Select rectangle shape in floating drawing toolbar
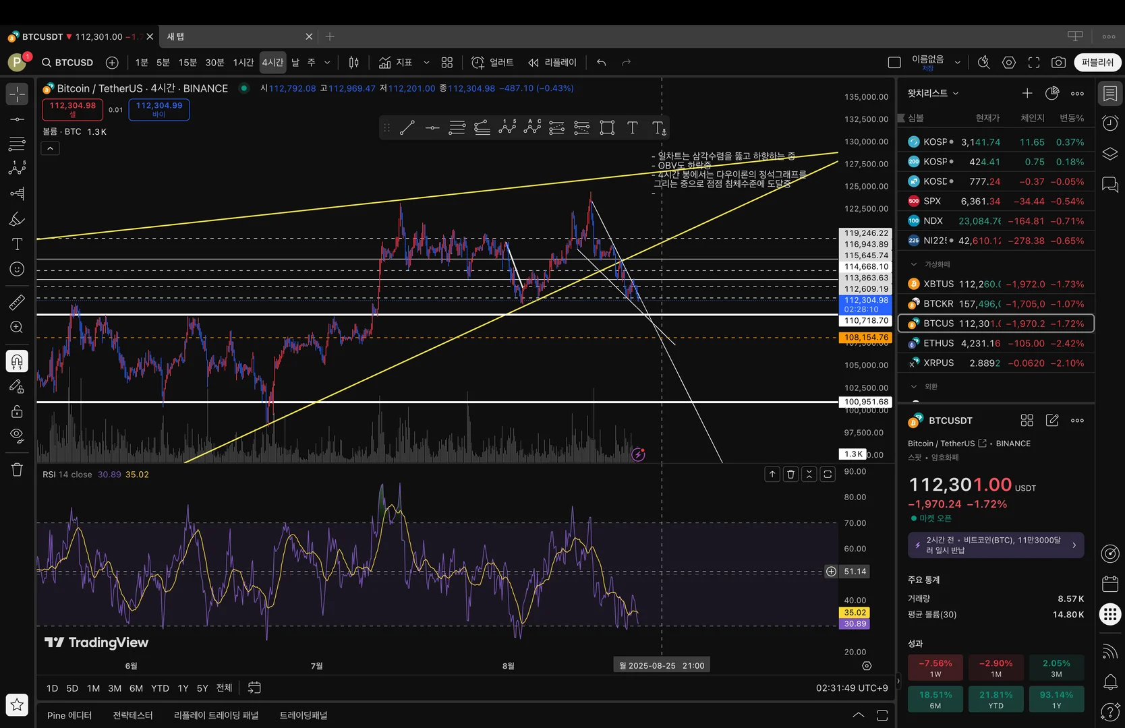Image resolution: width=1125 pixels, height=728 pixels. 607,128
